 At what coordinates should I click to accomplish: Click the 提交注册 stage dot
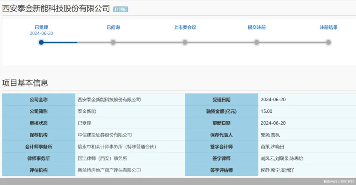(x=257, y=42)
